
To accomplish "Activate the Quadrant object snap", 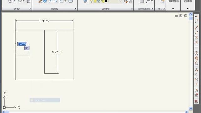I will pos(196,58).
